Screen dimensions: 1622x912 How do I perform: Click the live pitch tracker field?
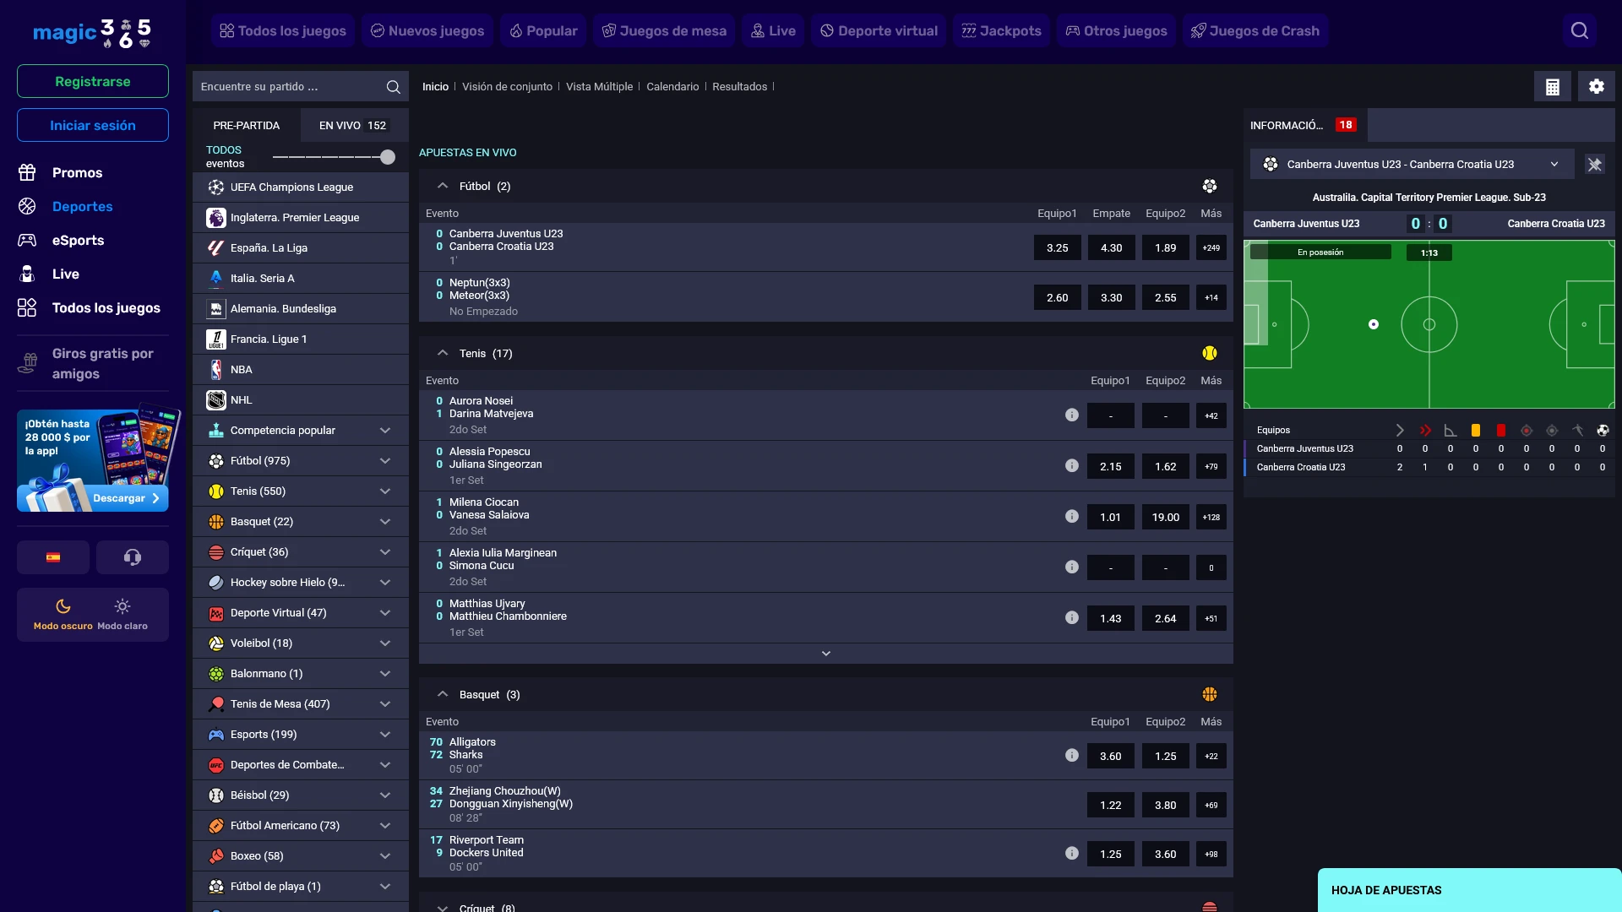1429,324
